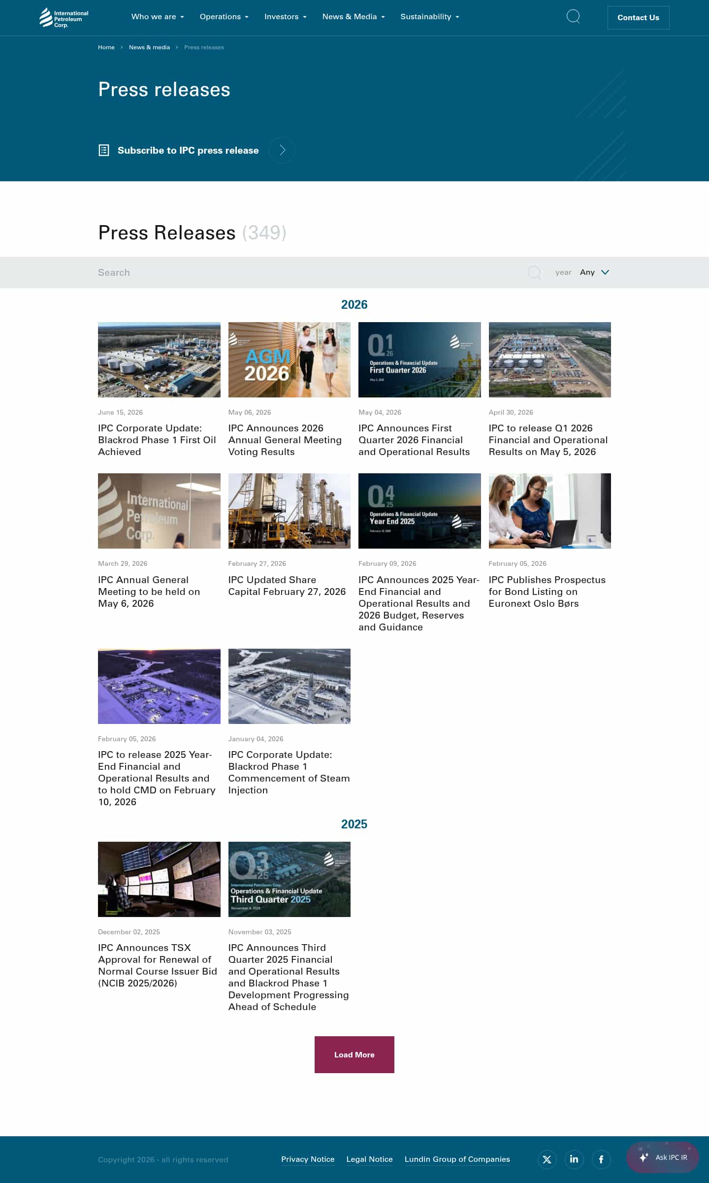Open 'IPC Announces TSX Approval for Renewal' headline

pyautogui.click(x=158, y=965)
